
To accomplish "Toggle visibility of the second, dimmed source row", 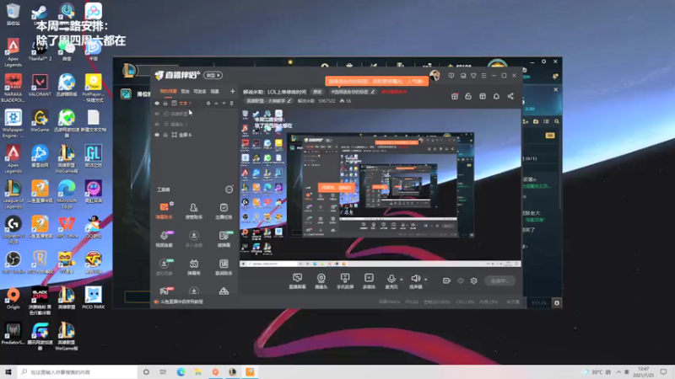I will point(157,114).
